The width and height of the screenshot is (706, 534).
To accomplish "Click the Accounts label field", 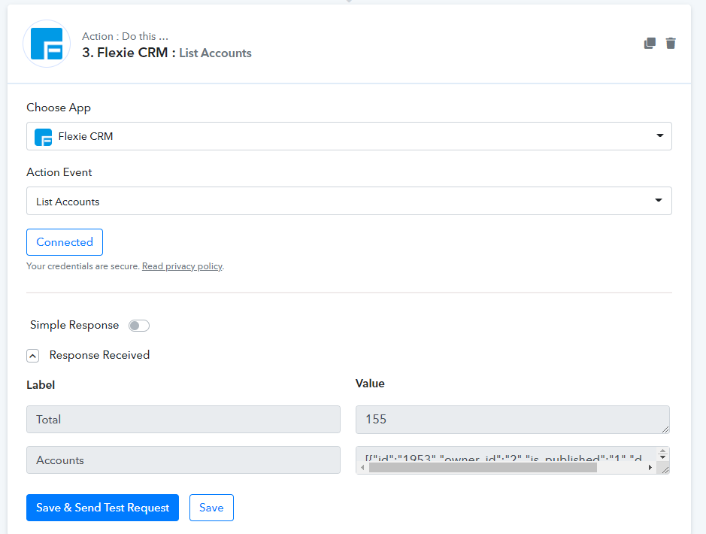I will pyautogui.click(x=183, y=460).
